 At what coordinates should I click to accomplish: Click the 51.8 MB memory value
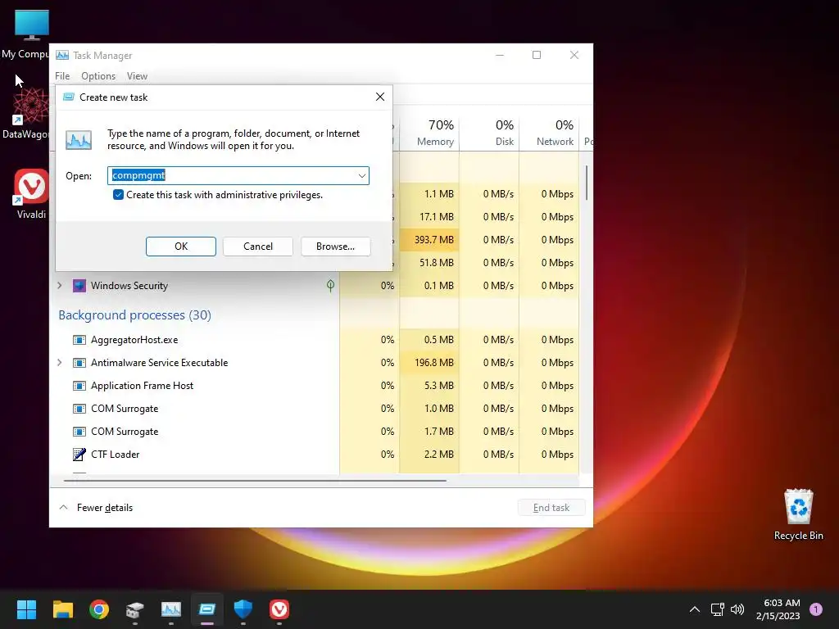point(437,263)
